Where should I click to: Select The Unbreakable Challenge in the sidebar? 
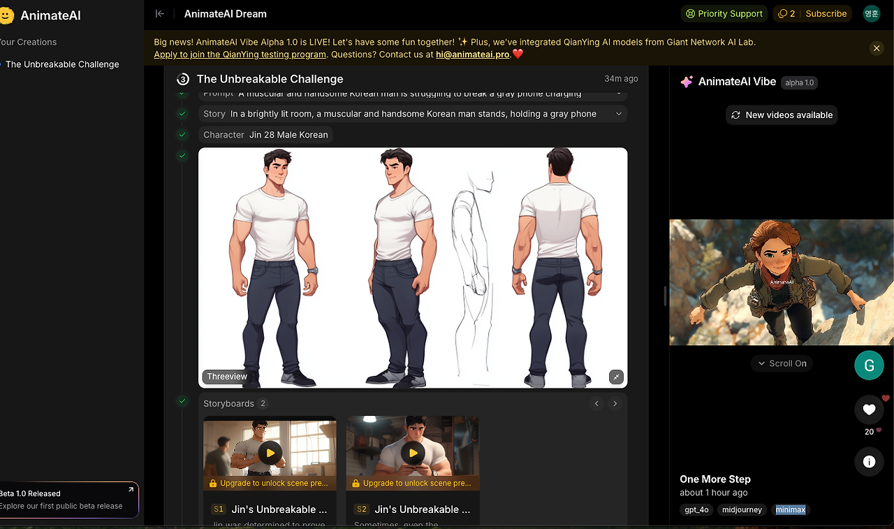tap(61, 64)
